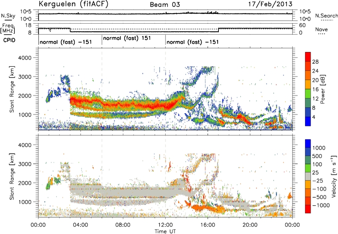
Task: Click the "16:00" time tick label
Action: pyautogui.click(x=207, y=225)
